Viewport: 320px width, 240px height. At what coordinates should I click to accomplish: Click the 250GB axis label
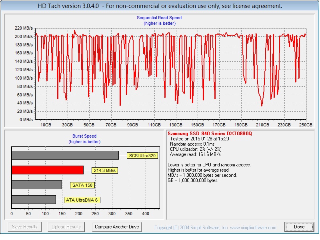click(306, 125)
